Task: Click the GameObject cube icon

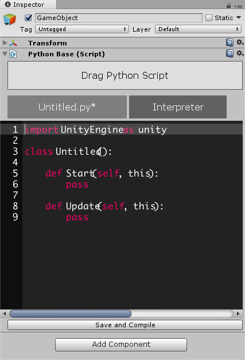Action: pyautogui.click(x=10, y=20)
